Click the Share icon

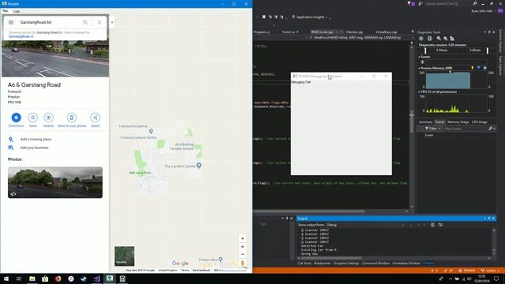click(95, 118)
